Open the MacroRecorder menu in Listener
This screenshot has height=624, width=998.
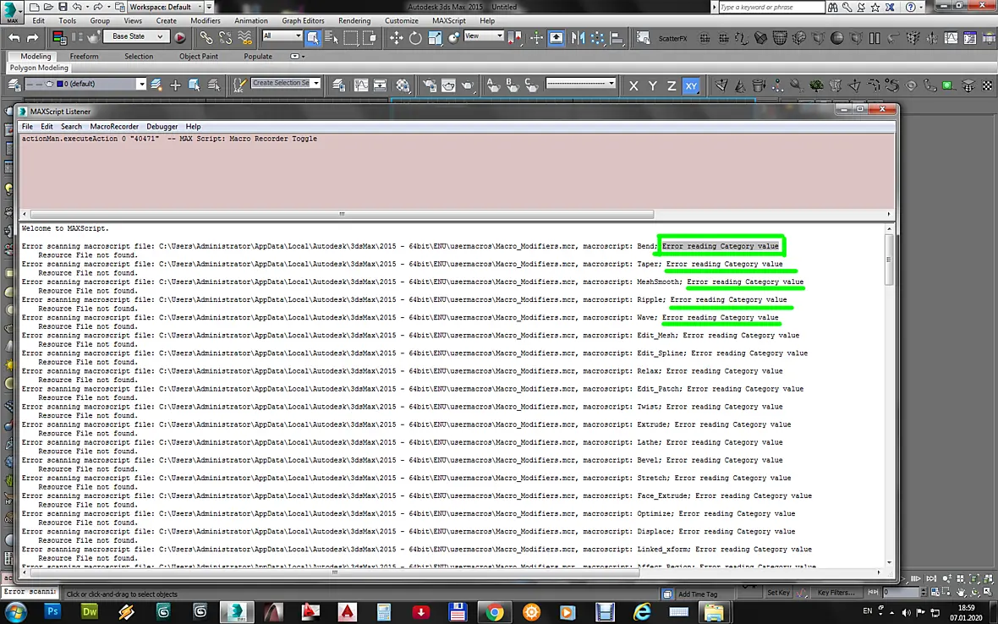pyautogui.click(x=114, y=127)
